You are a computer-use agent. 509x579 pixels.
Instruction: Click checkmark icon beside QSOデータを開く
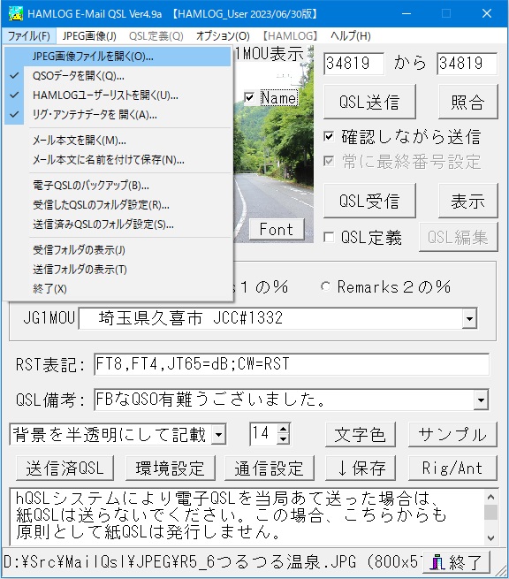point(14,76)
